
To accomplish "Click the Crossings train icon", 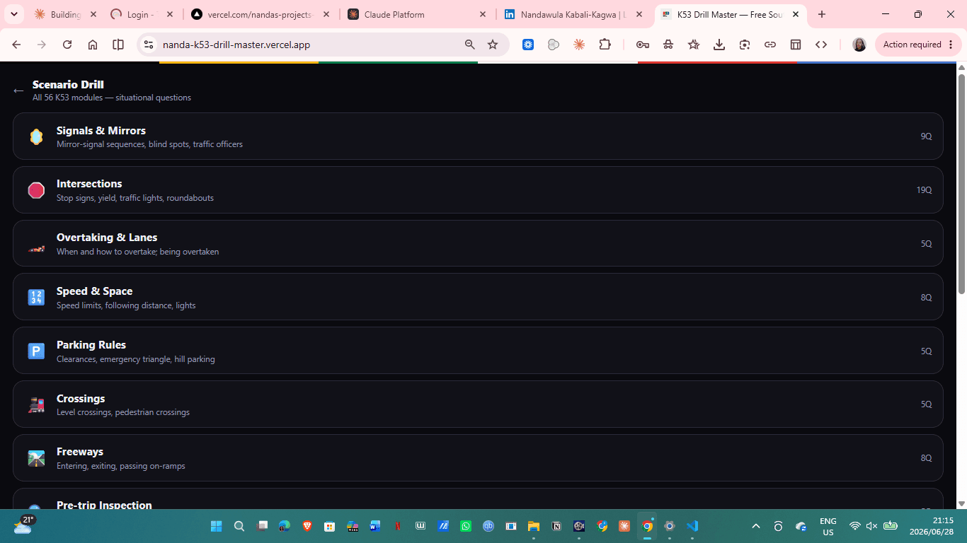I will point(36,404).
